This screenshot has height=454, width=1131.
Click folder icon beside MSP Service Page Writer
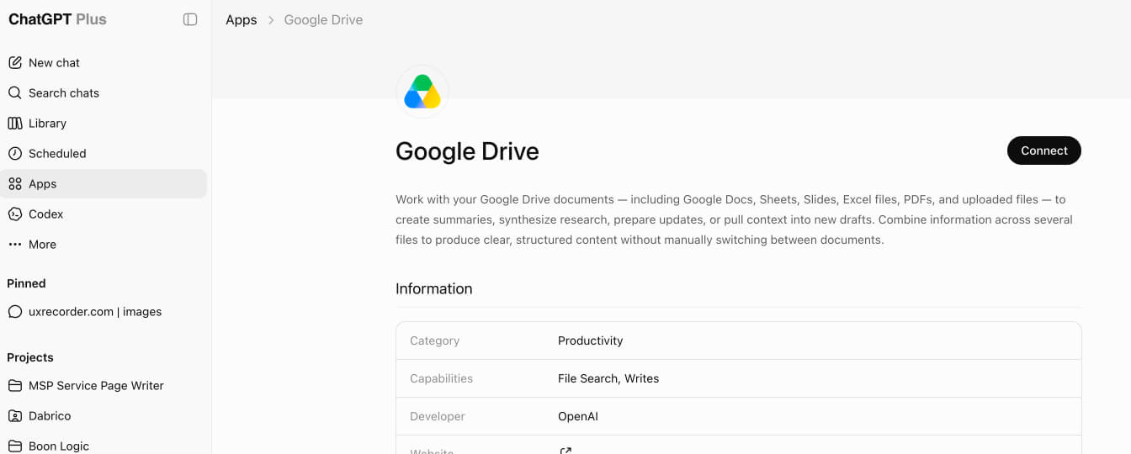coord(15,385)
